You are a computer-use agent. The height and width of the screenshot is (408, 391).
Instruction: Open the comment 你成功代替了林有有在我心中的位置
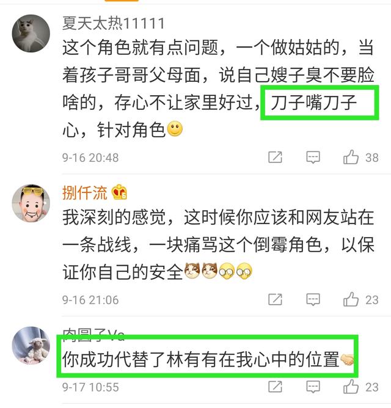pyautogui.click(x=208, y=359)
